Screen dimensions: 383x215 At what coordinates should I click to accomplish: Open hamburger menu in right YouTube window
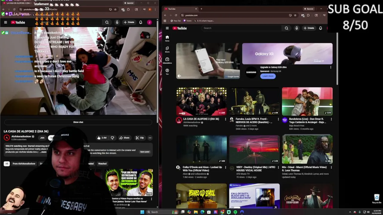tap(167, 28)
